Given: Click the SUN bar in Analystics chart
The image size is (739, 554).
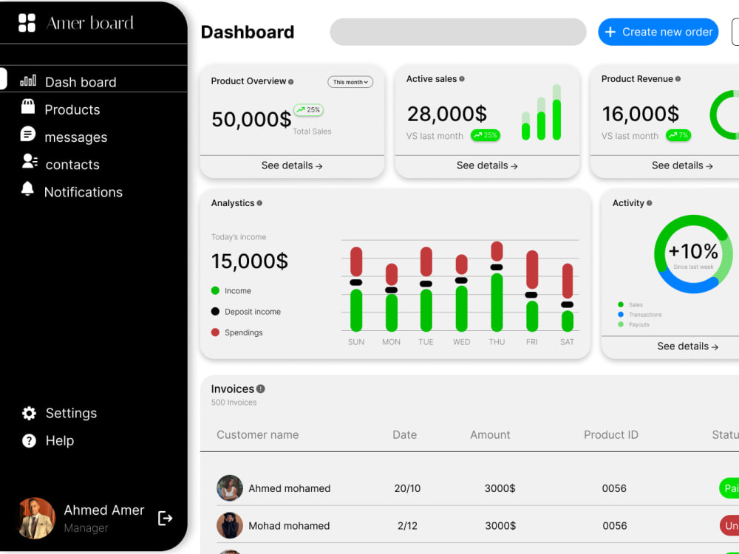Looking at the screenshot, I should pos(356,289).
